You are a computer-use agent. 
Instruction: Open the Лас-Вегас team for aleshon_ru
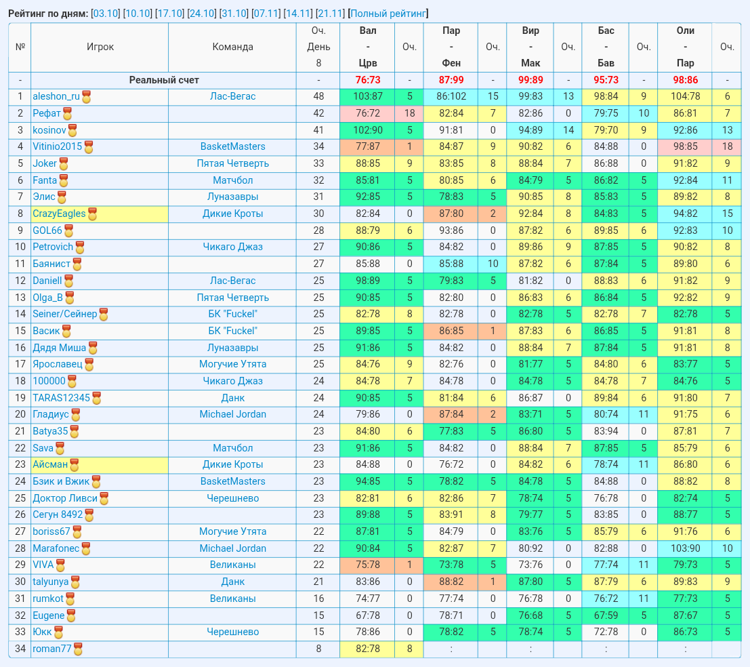232,96
